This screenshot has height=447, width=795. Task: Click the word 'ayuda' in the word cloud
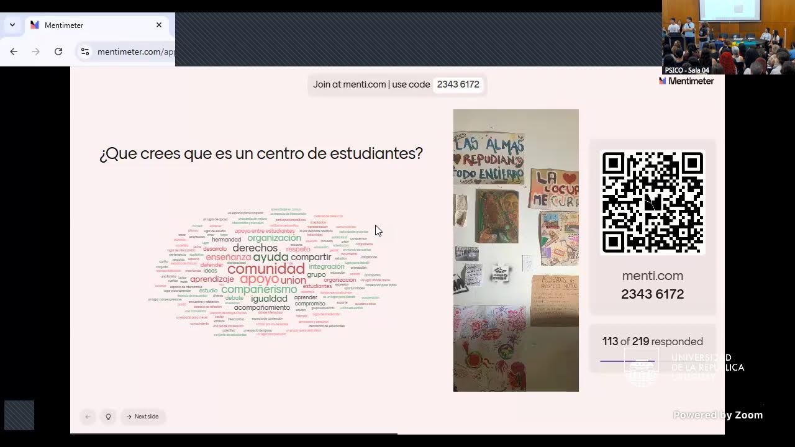pos(271,257)
